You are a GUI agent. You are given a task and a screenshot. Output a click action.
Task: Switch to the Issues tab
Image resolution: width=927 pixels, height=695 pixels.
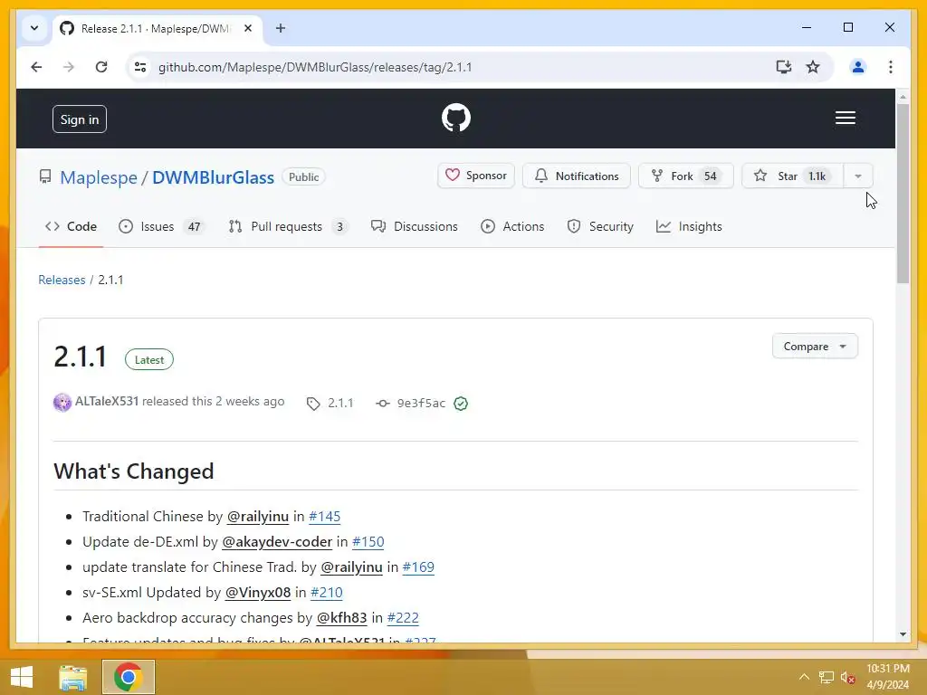161,226
